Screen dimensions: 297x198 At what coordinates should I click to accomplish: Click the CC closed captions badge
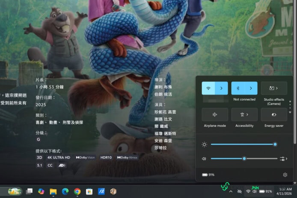[50, 165]
